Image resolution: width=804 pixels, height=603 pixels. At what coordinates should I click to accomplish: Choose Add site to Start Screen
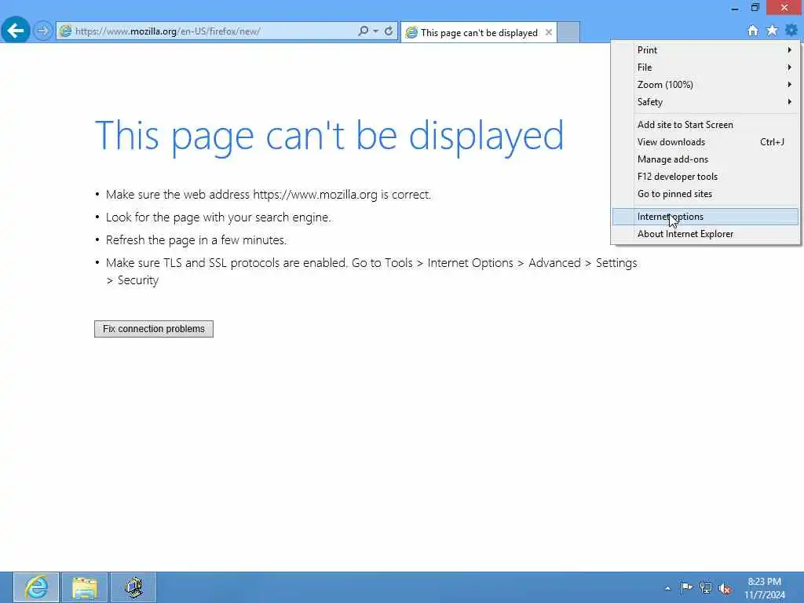tap(706, 125)
